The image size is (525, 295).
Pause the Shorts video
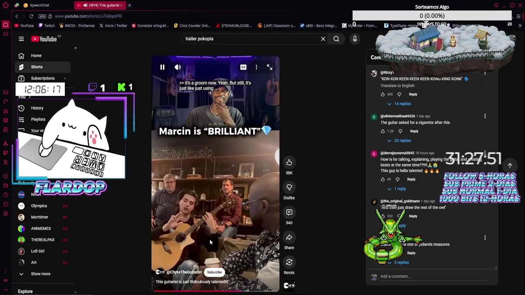[162, 67]
